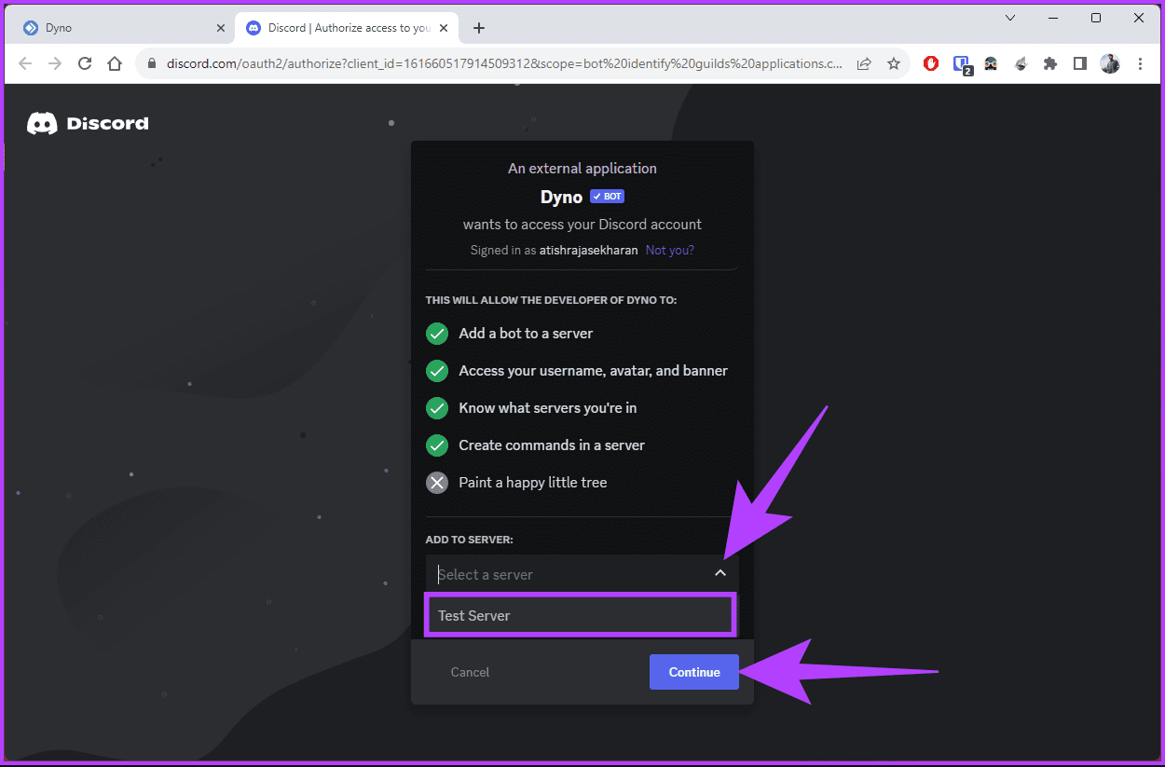Close the Dyno tab
Viewport: 1165px width, 767px height.
pyautogui.click(x=221, y=28)
